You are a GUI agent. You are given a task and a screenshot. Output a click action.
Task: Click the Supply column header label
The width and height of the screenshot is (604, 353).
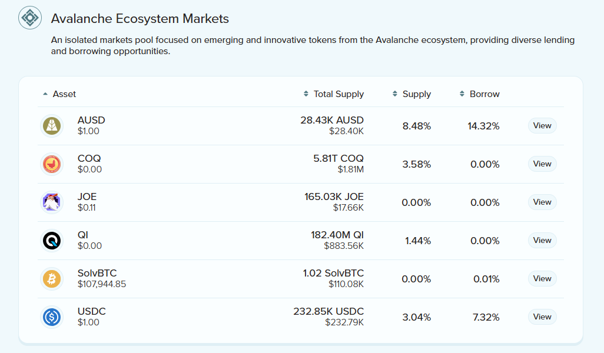(x=416, y=94)
